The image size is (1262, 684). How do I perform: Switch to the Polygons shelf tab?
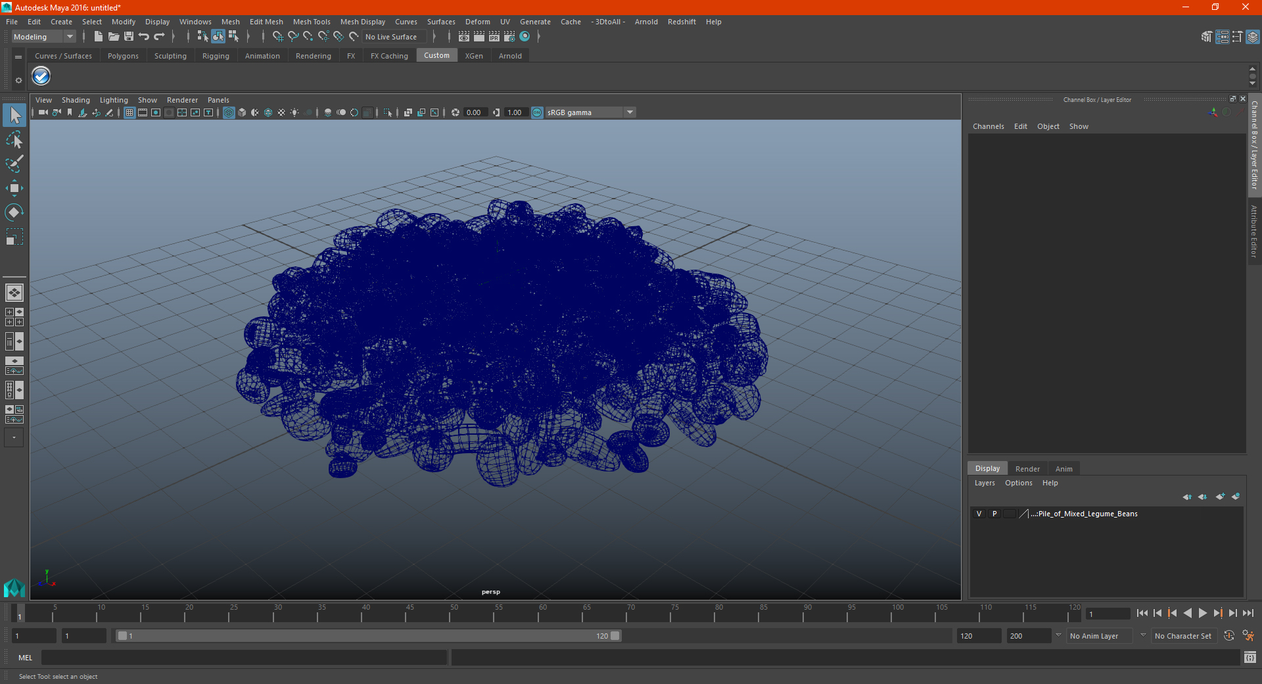click(x=123, y=56)
